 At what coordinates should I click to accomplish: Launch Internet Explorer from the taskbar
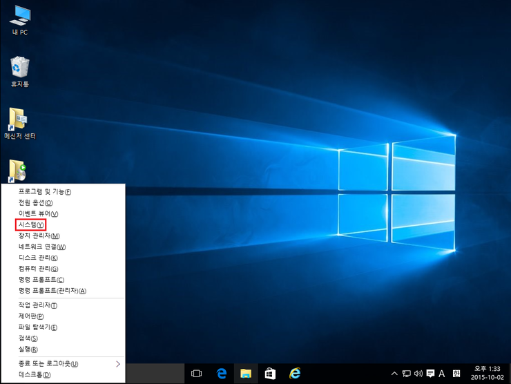tap(295, 374)
